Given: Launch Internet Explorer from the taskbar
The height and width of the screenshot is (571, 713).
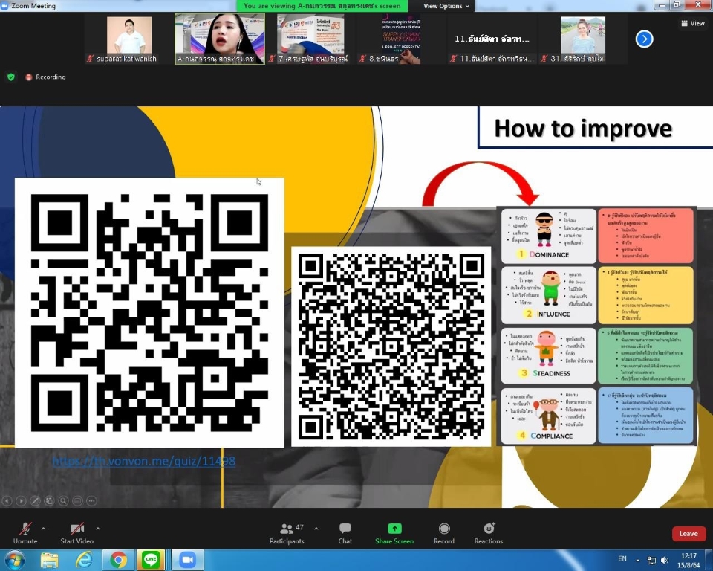Looking at the screenshot, I should pyautogui.click(x=84, y=560).
